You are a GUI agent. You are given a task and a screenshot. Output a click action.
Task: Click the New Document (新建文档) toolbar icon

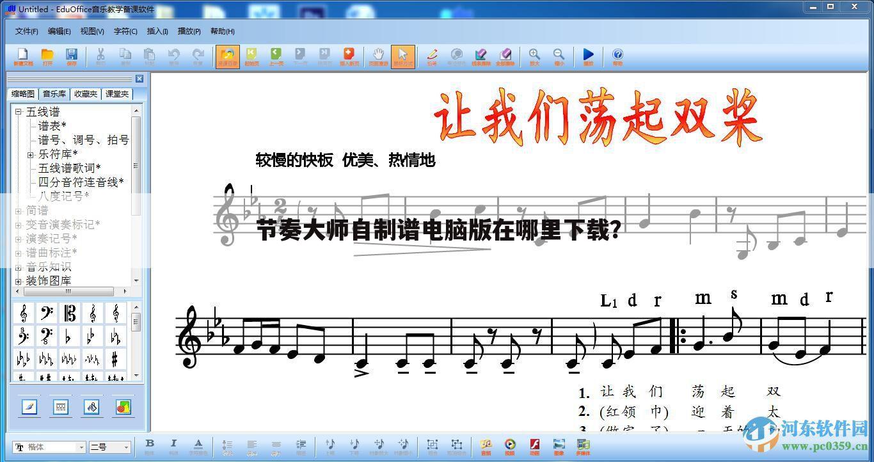(23, 56)
